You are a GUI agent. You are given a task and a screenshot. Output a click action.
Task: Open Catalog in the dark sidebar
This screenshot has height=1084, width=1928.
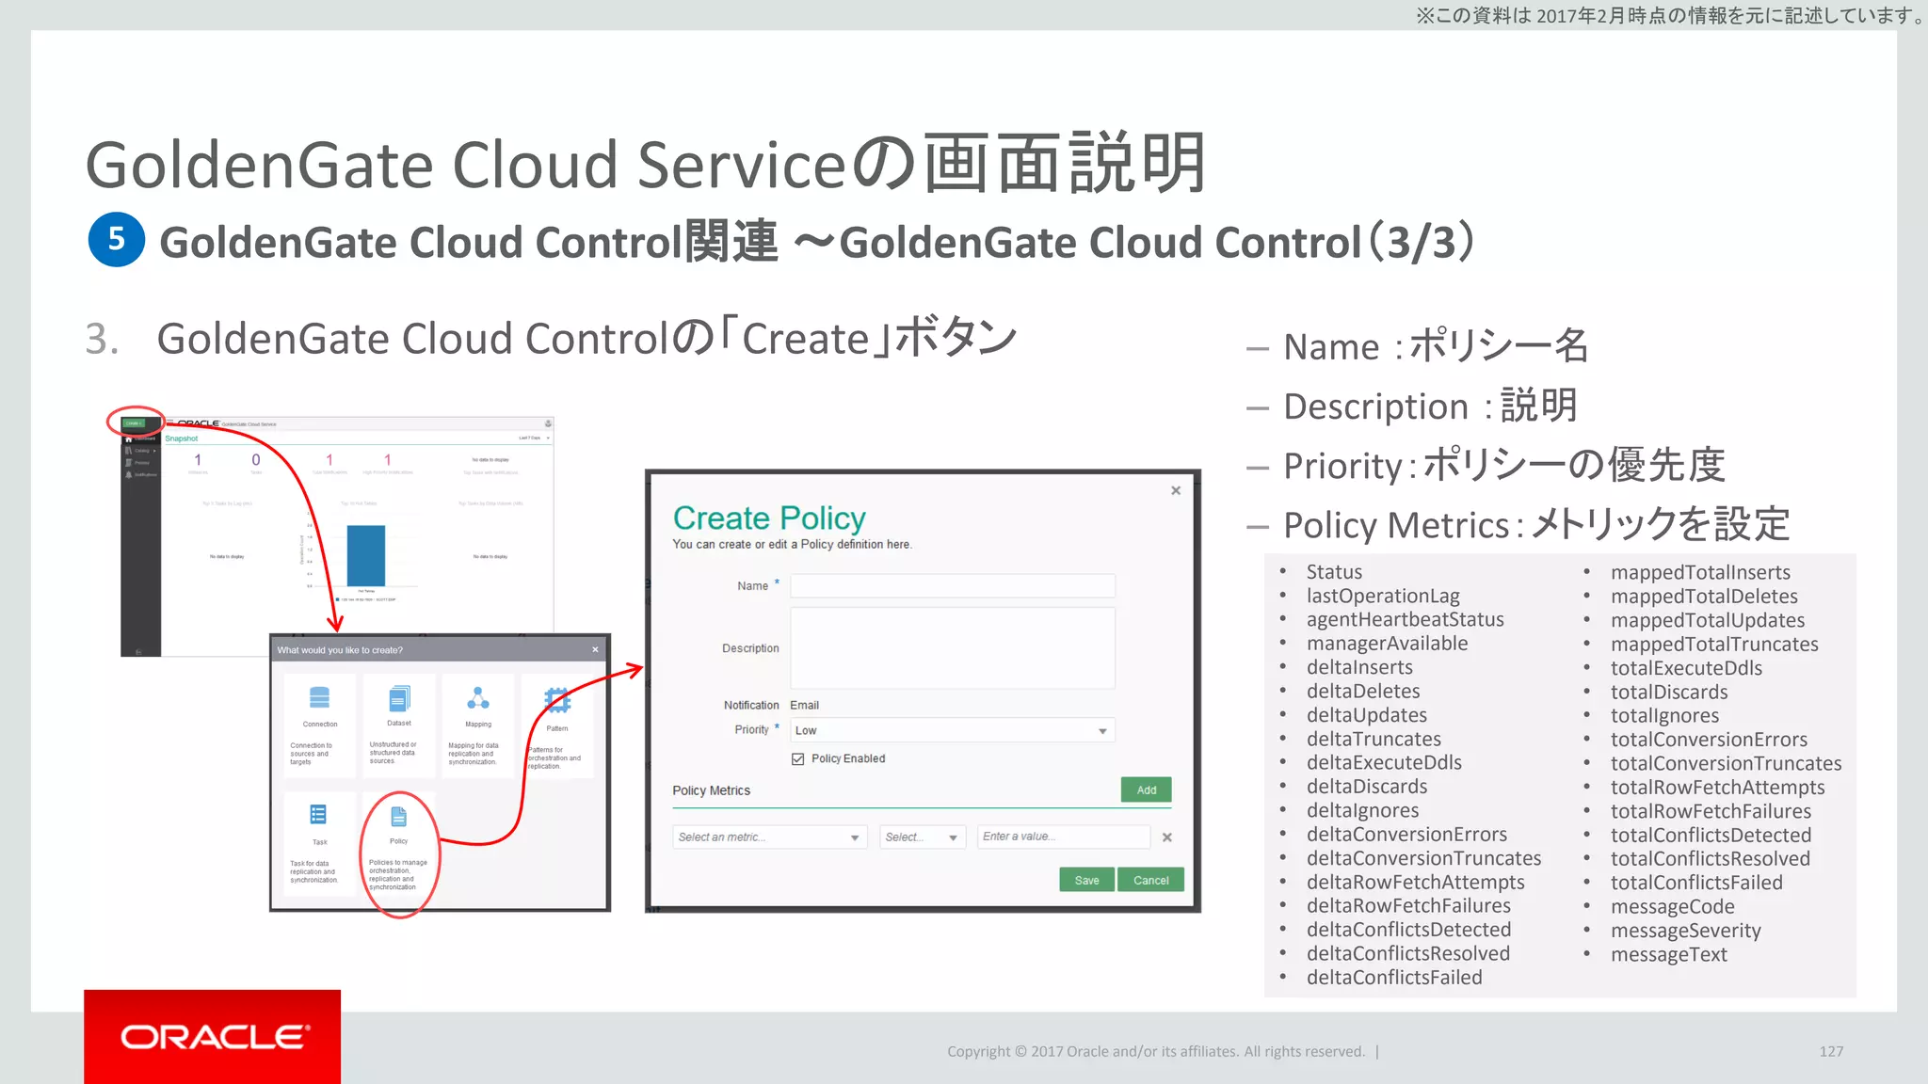click(141, 451)
